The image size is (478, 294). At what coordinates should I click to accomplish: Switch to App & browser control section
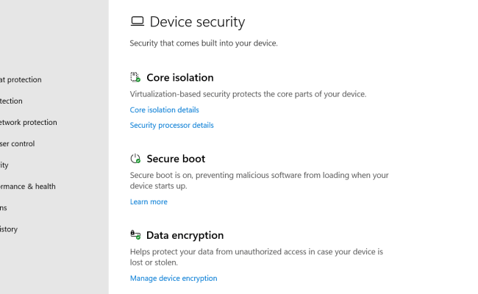coord(18,144)
